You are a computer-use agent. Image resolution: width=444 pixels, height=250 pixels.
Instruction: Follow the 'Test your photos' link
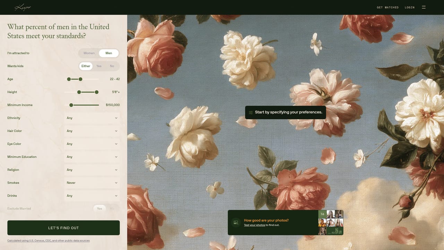(x=254, y=225)
